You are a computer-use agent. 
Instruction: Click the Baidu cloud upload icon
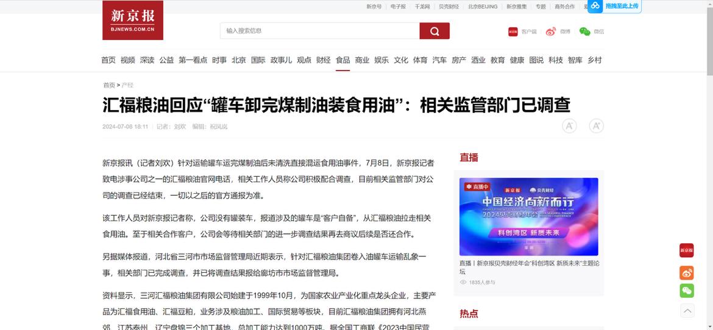(x=595, y=6)
